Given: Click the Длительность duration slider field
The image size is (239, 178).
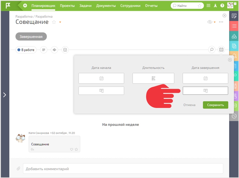Looking at the screenshot, I should click(153, 78).
